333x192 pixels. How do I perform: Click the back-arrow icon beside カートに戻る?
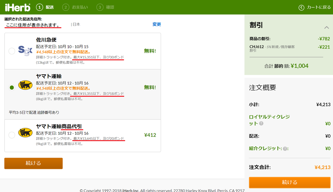(301, 7)
